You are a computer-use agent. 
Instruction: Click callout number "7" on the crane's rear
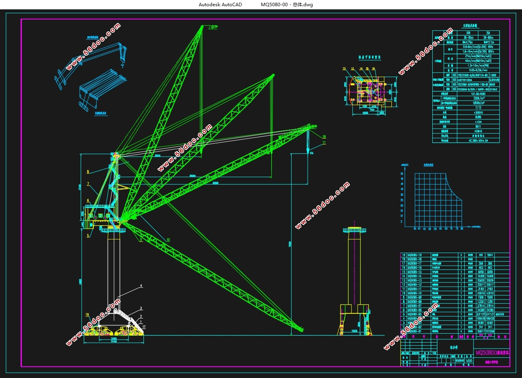click(88, 184)
